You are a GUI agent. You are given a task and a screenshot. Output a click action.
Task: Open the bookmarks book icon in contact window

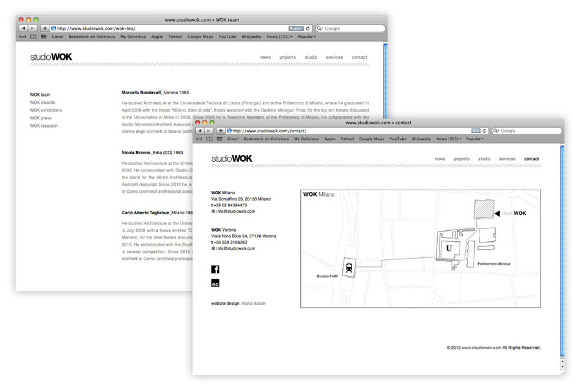[x=209, y=139]
